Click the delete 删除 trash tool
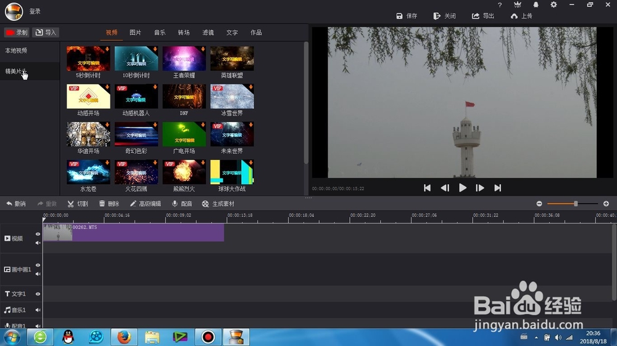617x346 pixels. pos(109,204)
